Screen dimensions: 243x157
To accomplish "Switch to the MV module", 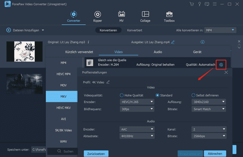I will (x=122, y=17).
